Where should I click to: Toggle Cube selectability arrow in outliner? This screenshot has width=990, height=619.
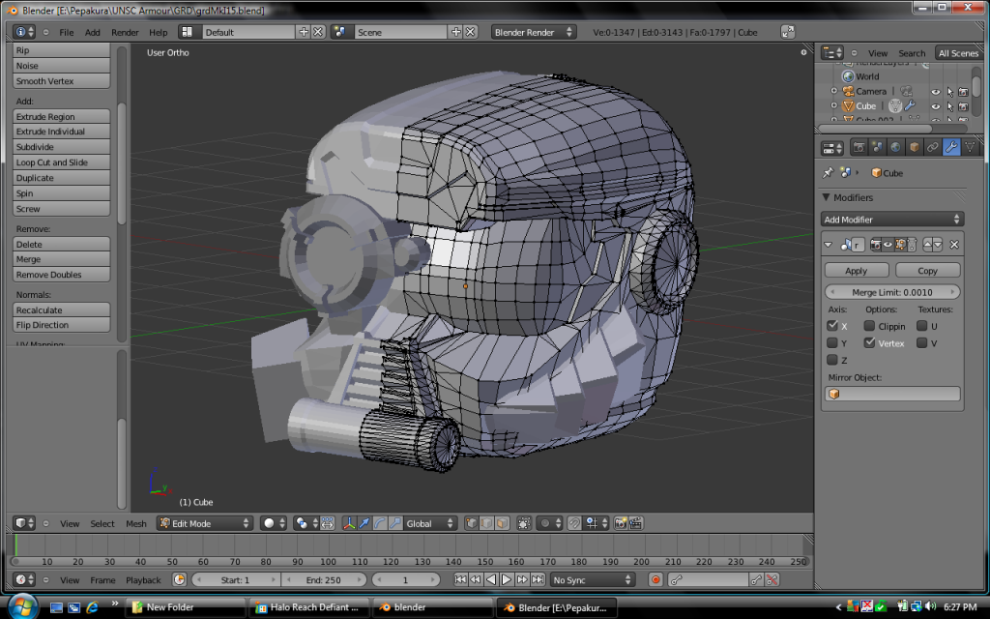tap(949, 106)
